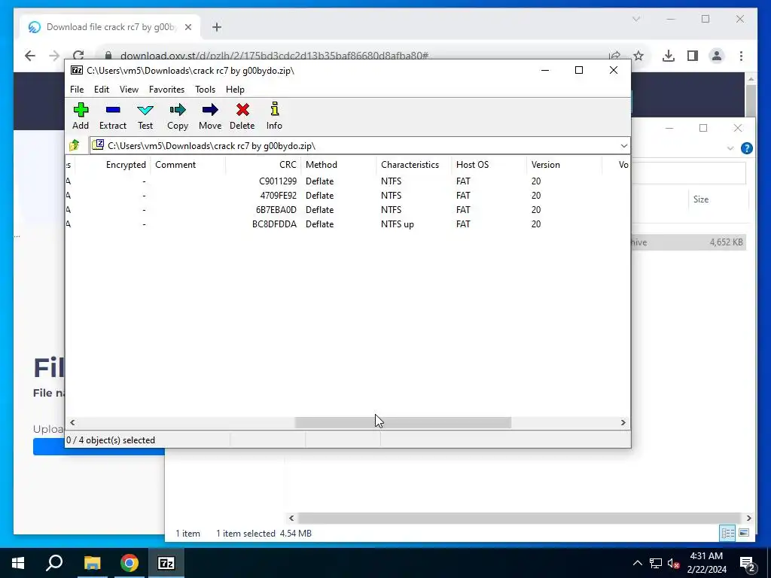Sort by Encrypted column header

113,165
